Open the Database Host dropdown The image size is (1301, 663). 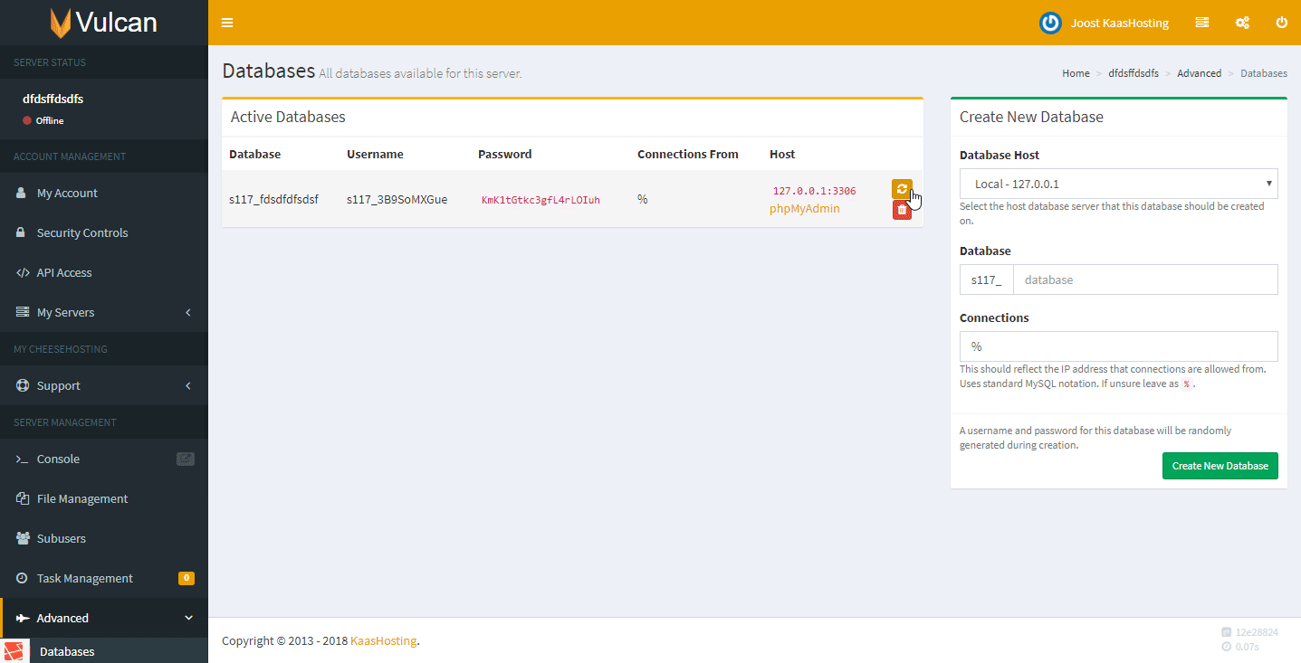pos(1118,184)
